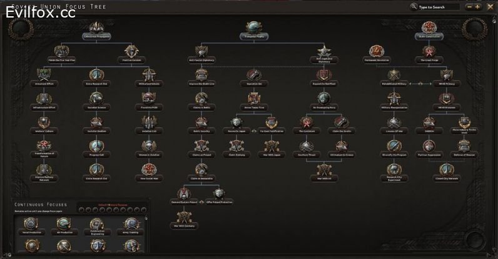This screenshot has width=498, height=259.
Task: Select the Great Purge focus icon
Action: (x=429, y=51)
